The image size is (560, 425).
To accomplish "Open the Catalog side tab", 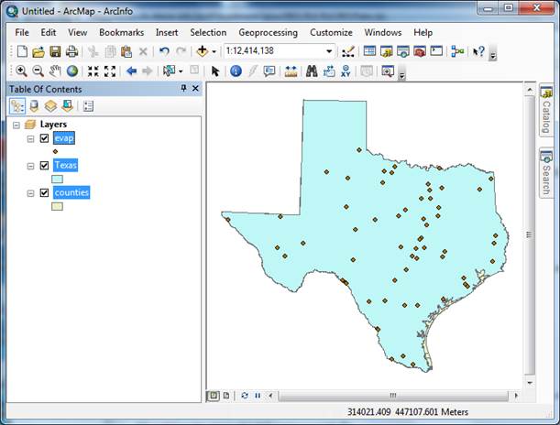I will pyautogui.click(x=545, y=110).
